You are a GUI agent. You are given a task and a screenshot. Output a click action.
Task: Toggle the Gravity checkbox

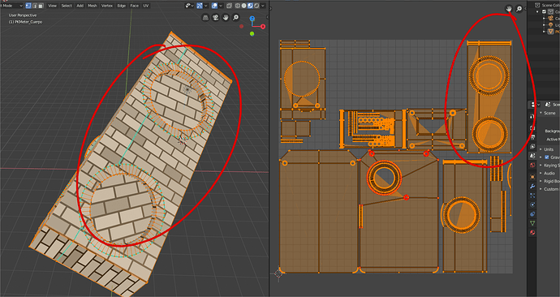point(547,157)
